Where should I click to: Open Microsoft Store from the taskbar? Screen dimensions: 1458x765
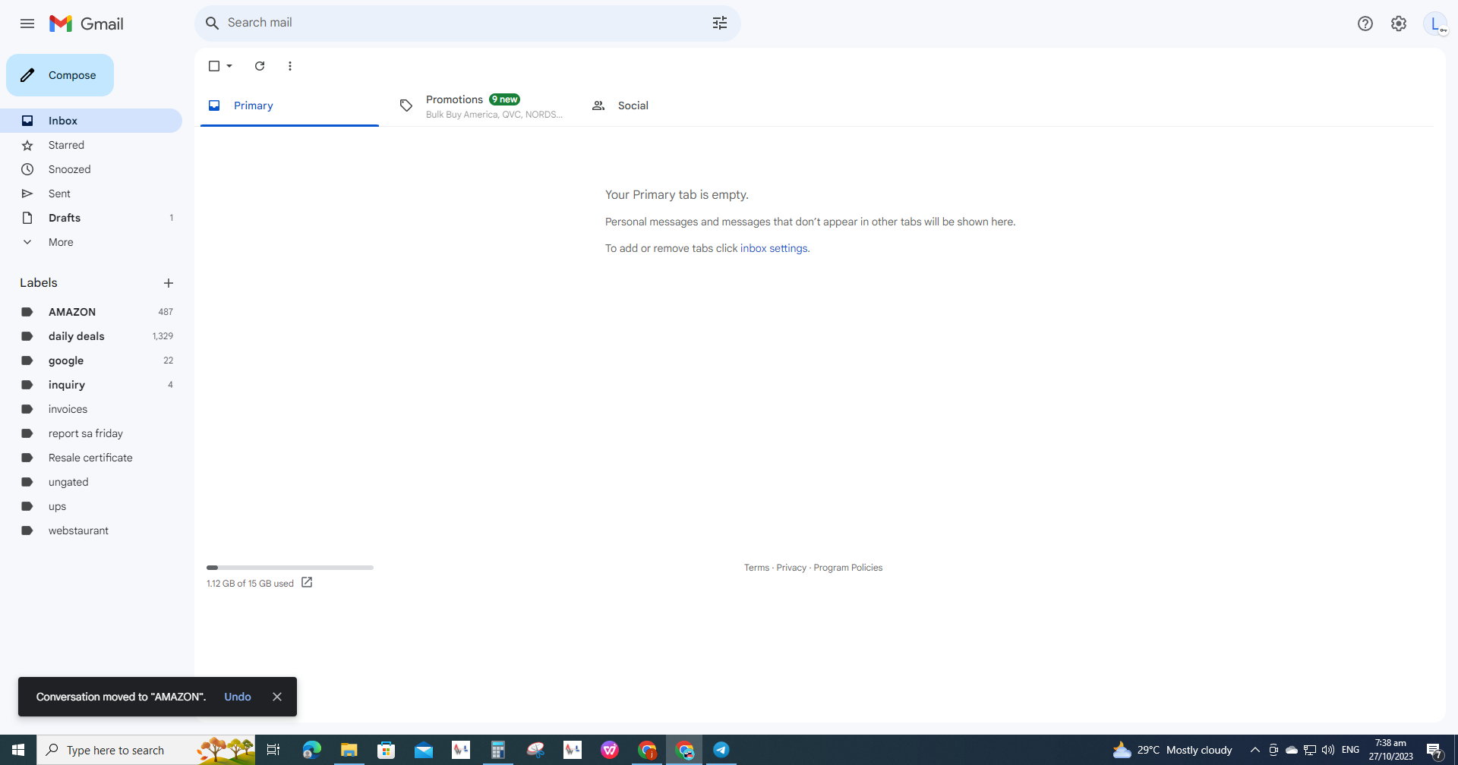point(386,750)
